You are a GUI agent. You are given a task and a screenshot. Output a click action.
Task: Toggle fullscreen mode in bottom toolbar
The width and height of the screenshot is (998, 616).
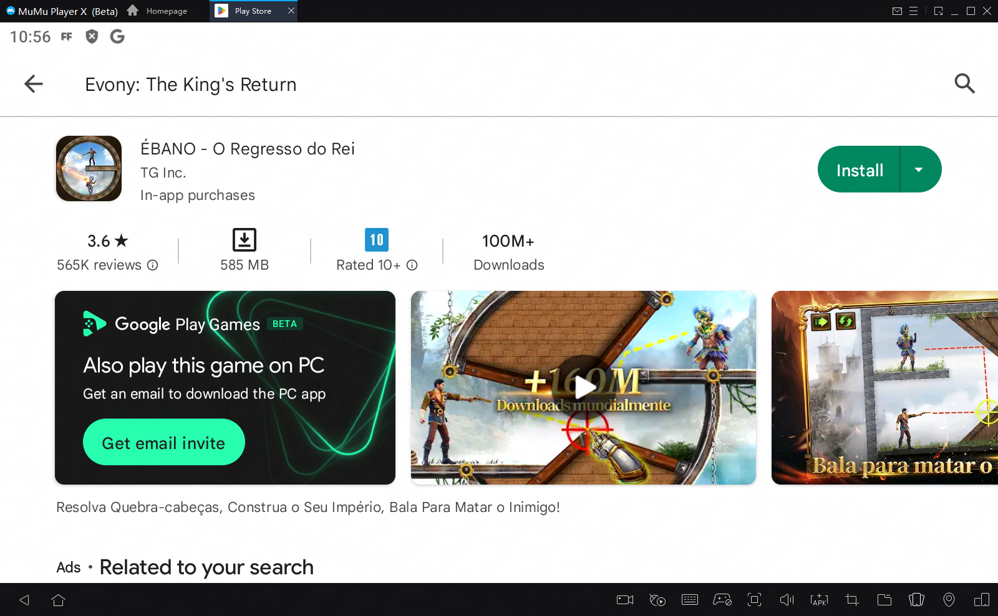coord(754,600)
